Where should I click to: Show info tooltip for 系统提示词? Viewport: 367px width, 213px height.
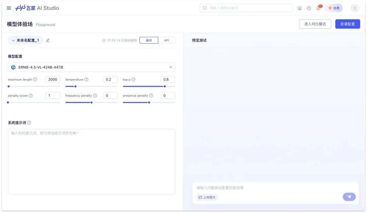[29, 123]
